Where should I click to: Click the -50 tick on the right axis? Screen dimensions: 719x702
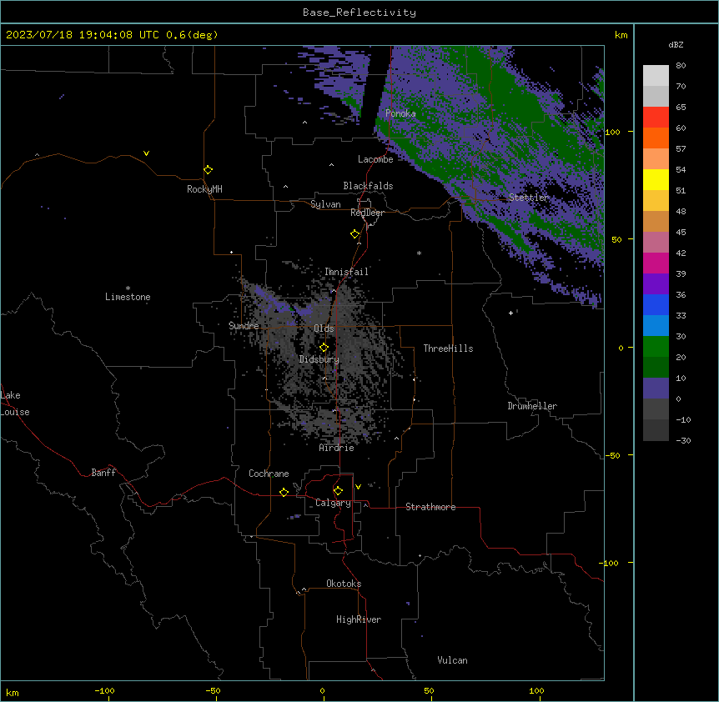pyautogui.click(x=612, y=455)
